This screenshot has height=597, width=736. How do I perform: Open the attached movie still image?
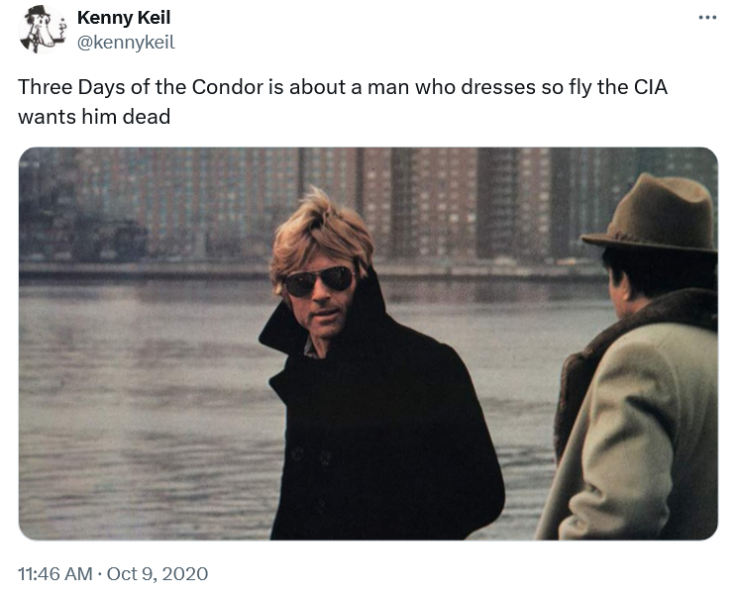click(368, 343)
